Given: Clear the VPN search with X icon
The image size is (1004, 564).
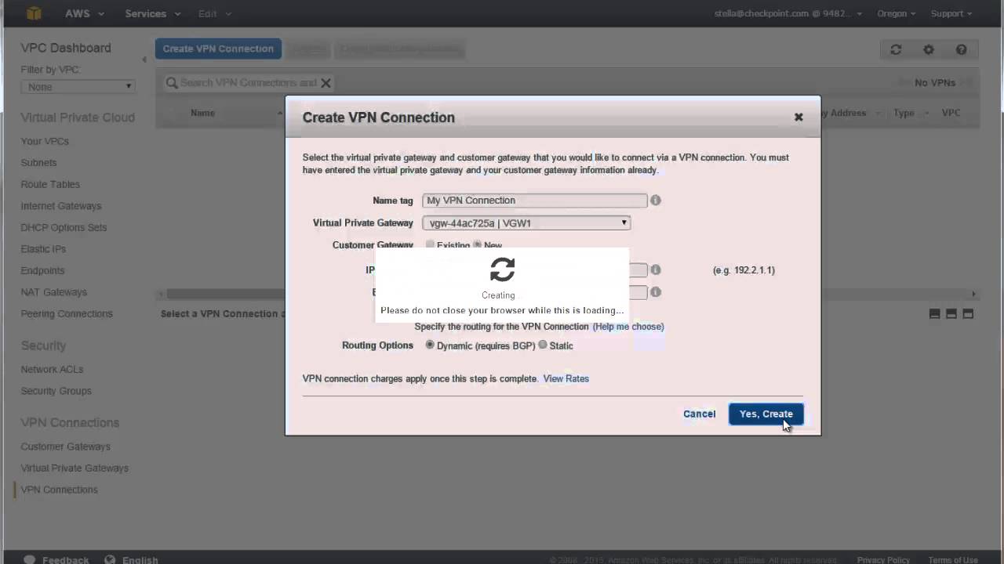Looking at the screenshot, I should (x=326, y=83).
